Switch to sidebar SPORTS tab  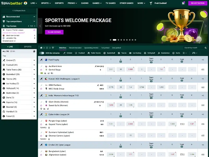click(x=28, y=47)
